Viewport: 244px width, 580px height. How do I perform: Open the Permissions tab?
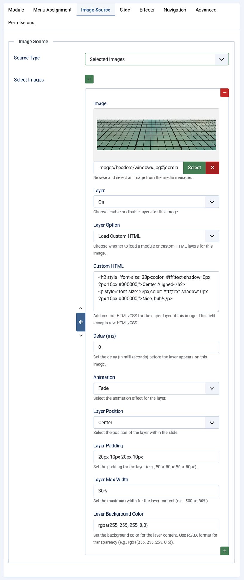point(21,22)
